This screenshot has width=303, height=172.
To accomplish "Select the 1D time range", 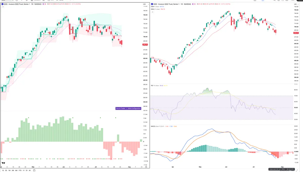I will click(3, 170).
